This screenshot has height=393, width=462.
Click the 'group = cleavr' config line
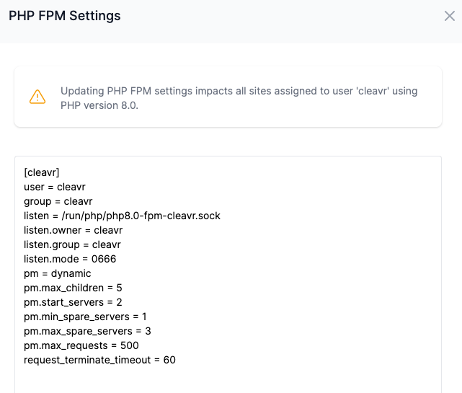pos(58,201)
